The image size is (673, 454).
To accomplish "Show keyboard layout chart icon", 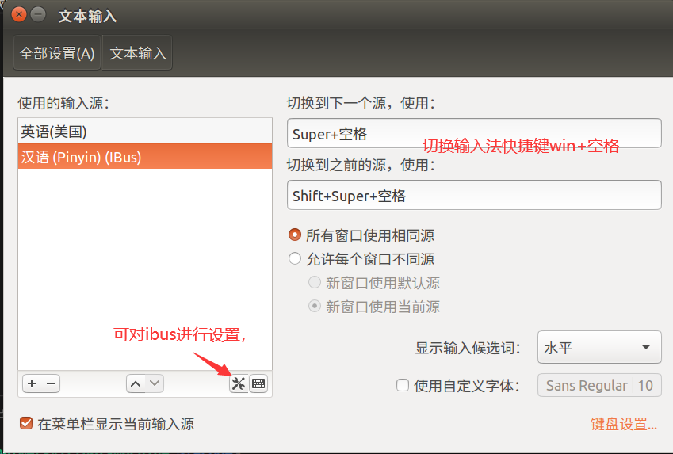I will [258, 383].
